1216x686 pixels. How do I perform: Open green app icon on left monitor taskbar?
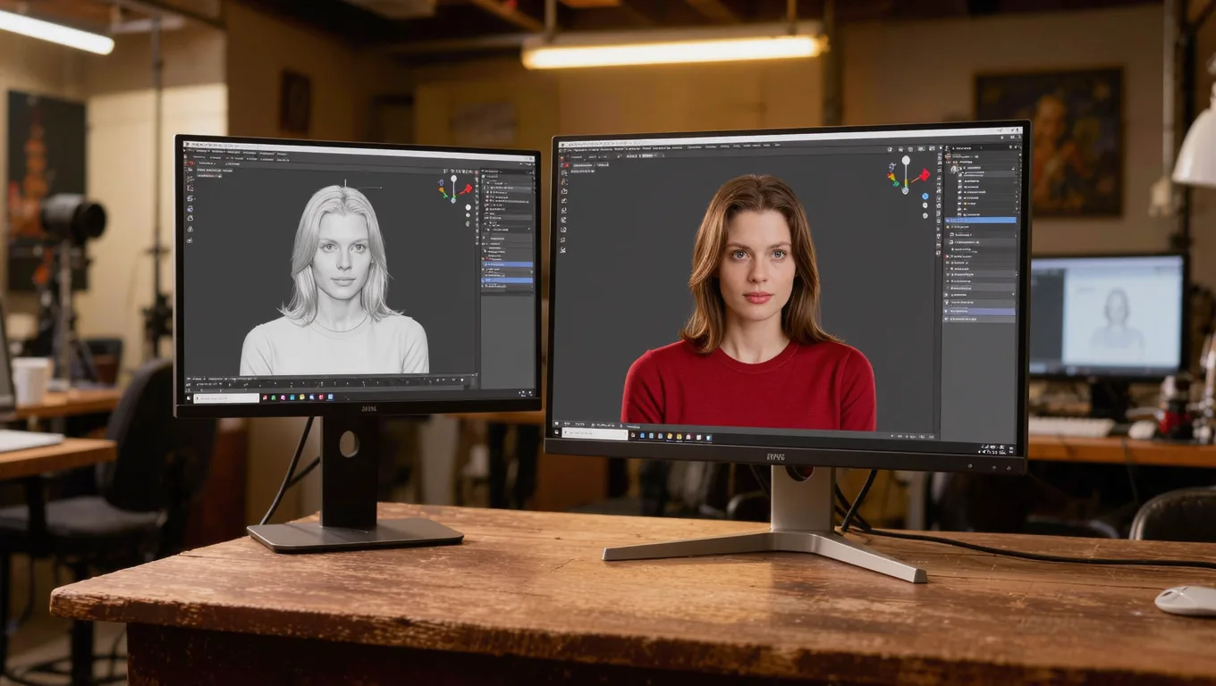(274, 397)
